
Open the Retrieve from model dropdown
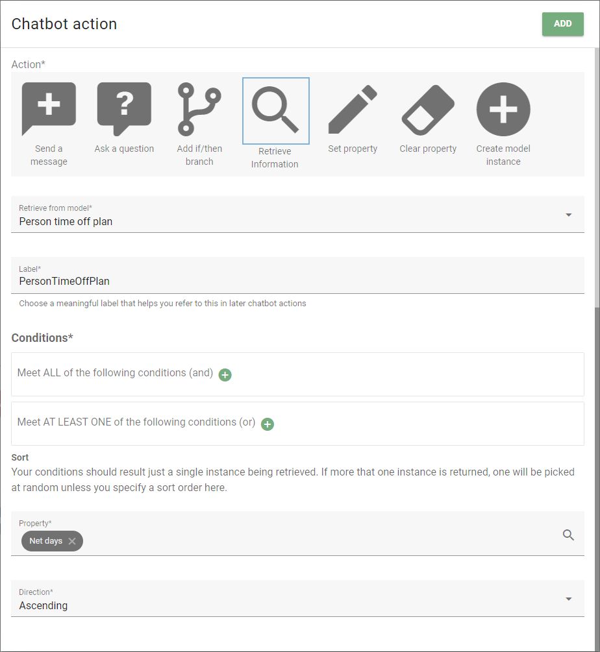click(297, 215)
